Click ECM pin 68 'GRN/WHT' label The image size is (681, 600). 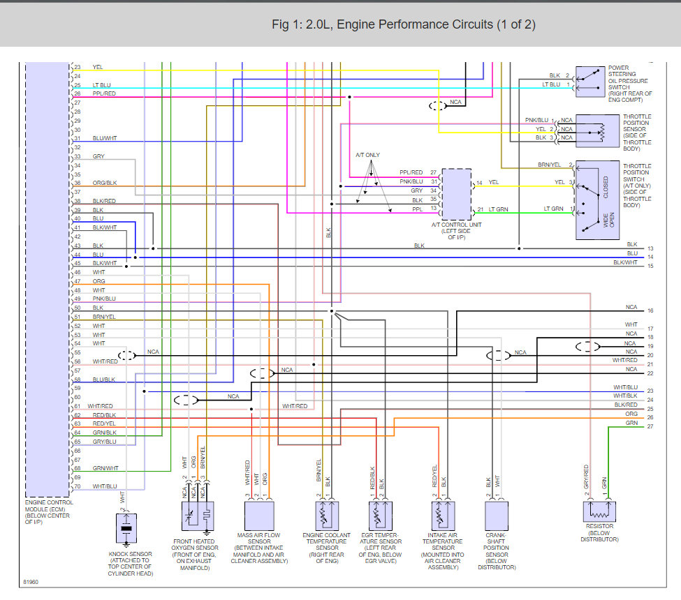pos(105,468)
